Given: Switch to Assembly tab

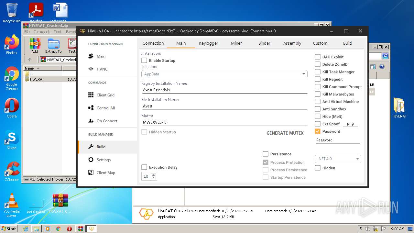Looking at the screenshot, I should tap(292, 43).
